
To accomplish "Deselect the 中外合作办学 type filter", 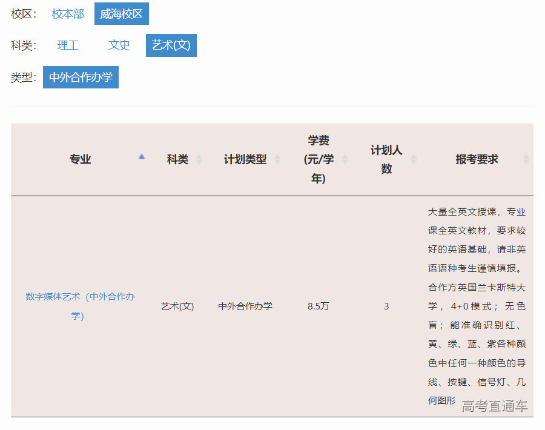I will coord(81,77).
